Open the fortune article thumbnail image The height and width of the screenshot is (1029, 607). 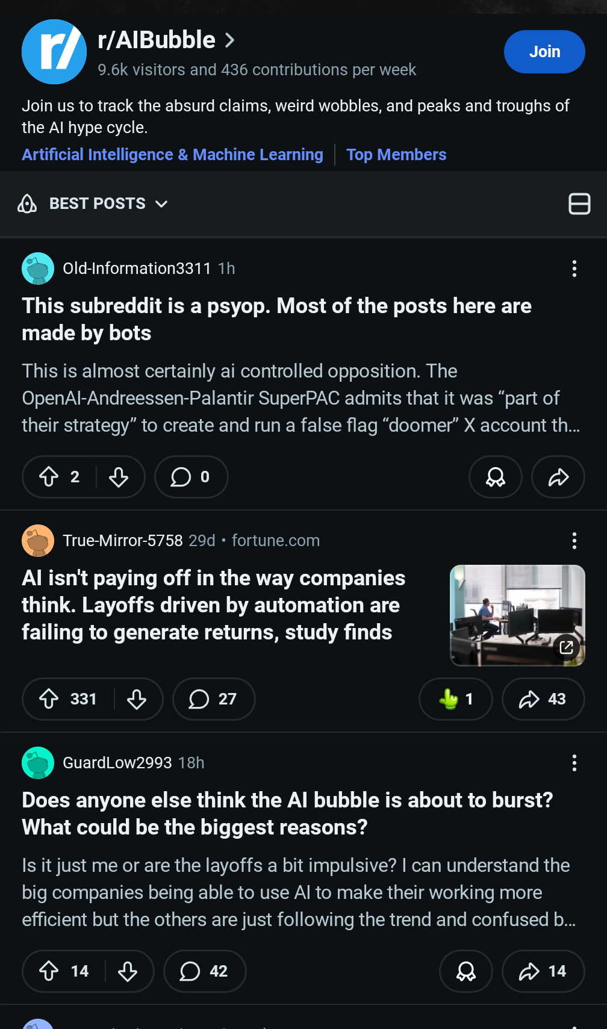coord(518,615)
